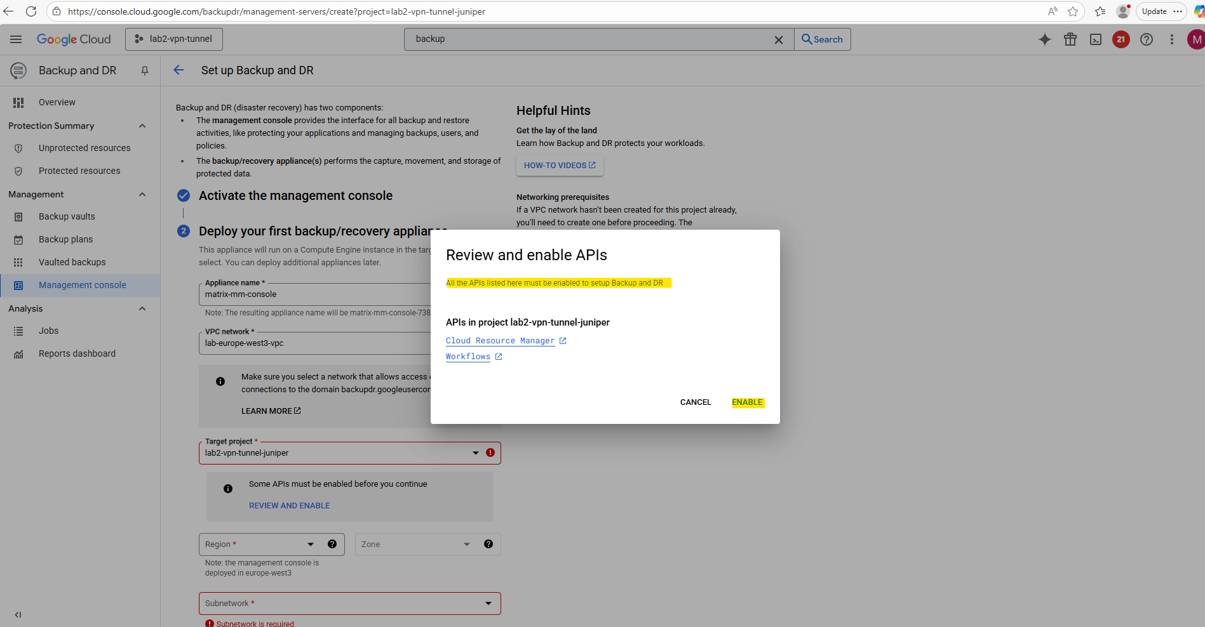Open the Region dropdown
Image resolution: width=1205 pixels, height=627 pixels.
(310, 544)
